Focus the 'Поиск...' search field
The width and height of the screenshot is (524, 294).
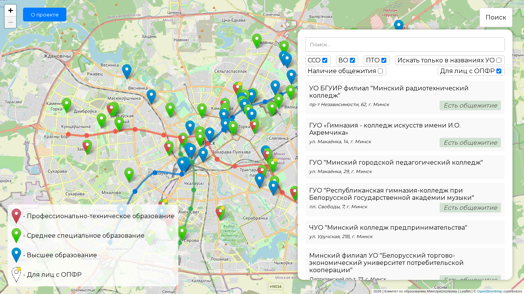[405, 44]
